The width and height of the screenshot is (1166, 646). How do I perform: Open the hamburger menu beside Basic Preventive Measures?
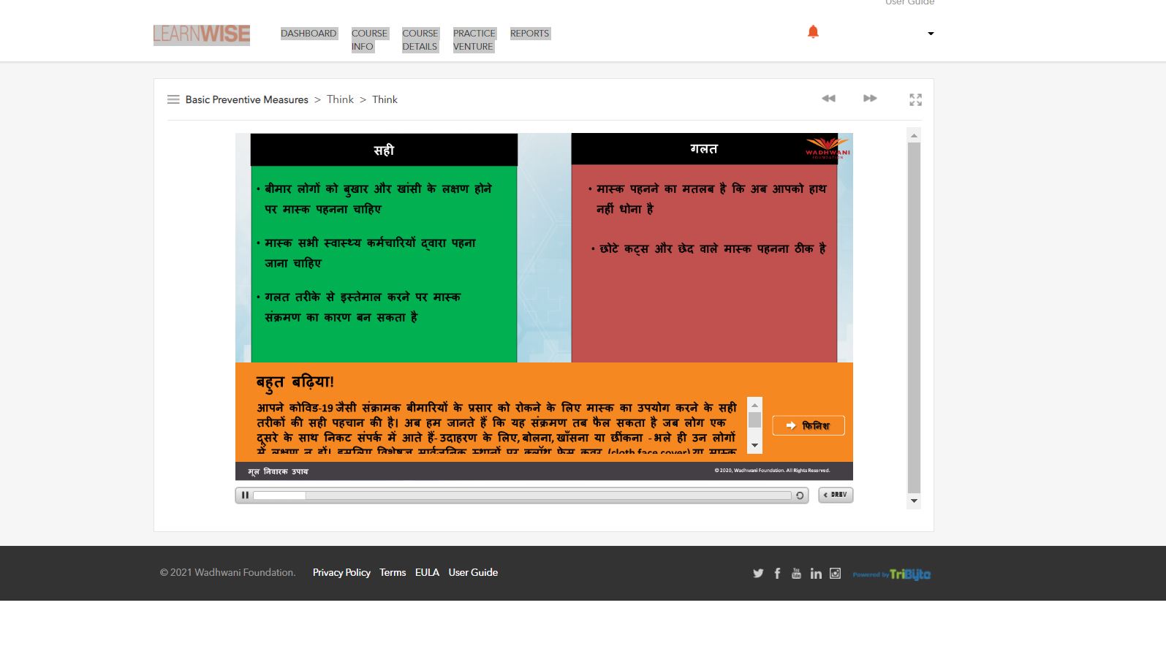pyautogui.click(x=173, y=99)
